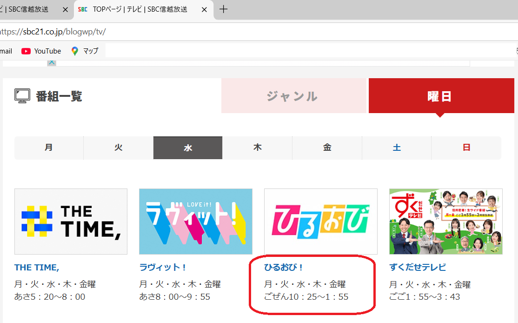The image size is (518, 323).
Task: Open a new browser tab
Action: tap(224, 9)
